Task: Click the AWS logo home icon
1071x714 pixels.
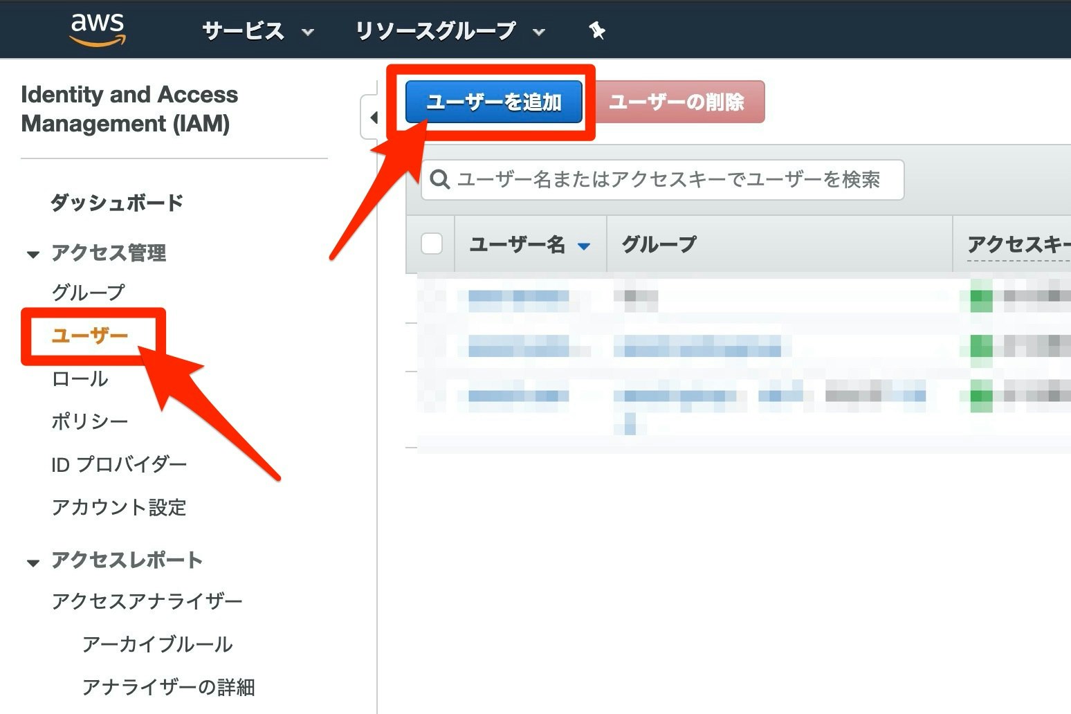Action: [98, 30]
